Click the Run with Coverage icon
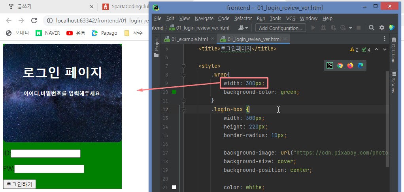 tap(333, 28)
